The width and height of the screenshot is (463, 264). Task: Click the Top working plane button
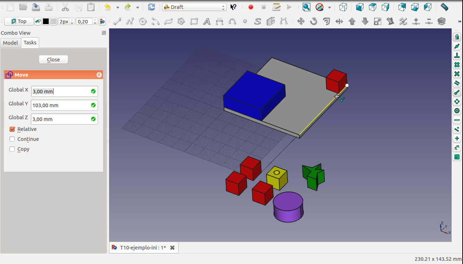pos(19,22)
